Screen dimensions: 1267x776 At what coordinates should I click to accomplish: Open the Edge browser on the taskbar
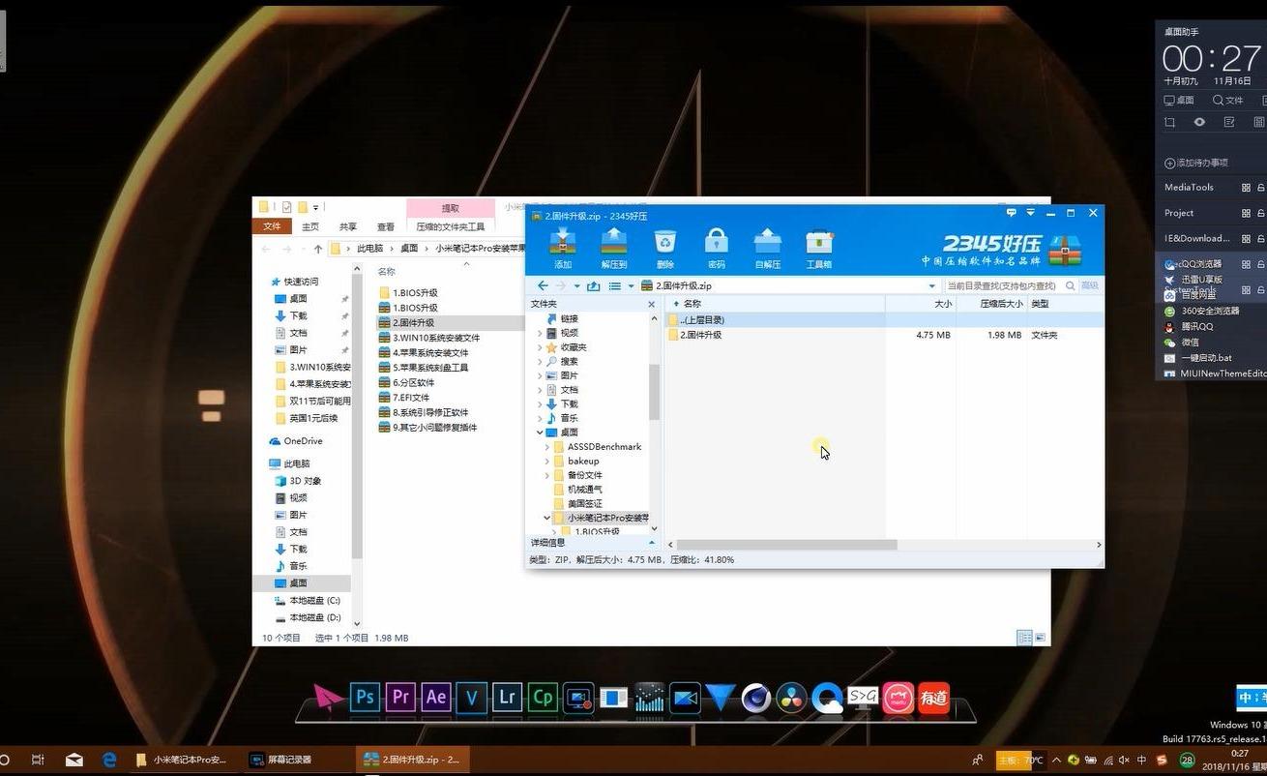click(109, 760)
